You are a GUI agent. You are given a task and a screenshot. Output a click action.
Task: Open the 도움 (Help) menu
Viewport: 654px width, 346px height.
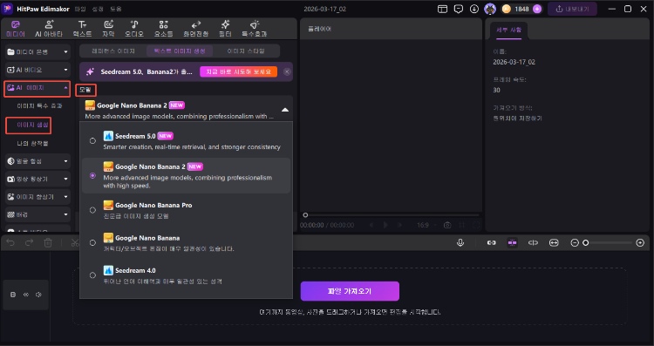point(115,9)
